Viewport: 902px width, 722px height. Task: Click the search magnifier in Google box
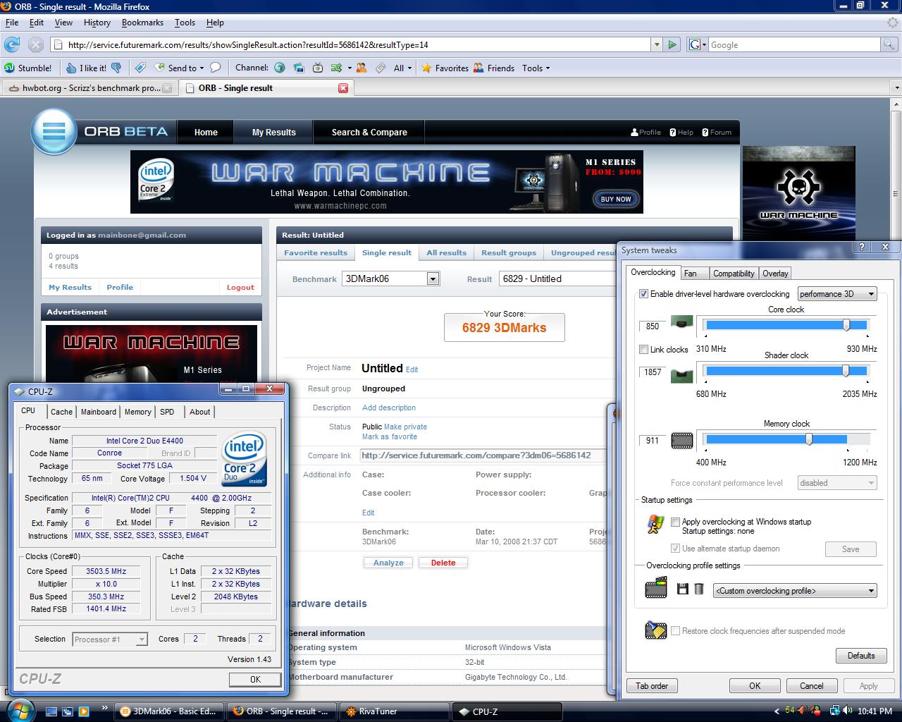click(x=889, y=44)
